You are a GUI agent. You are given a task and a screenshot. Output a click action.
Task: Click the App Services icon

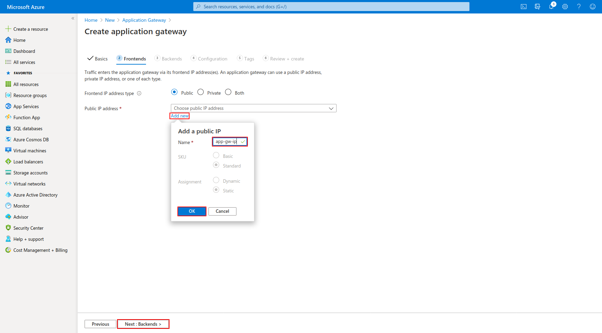coord(8,106)
